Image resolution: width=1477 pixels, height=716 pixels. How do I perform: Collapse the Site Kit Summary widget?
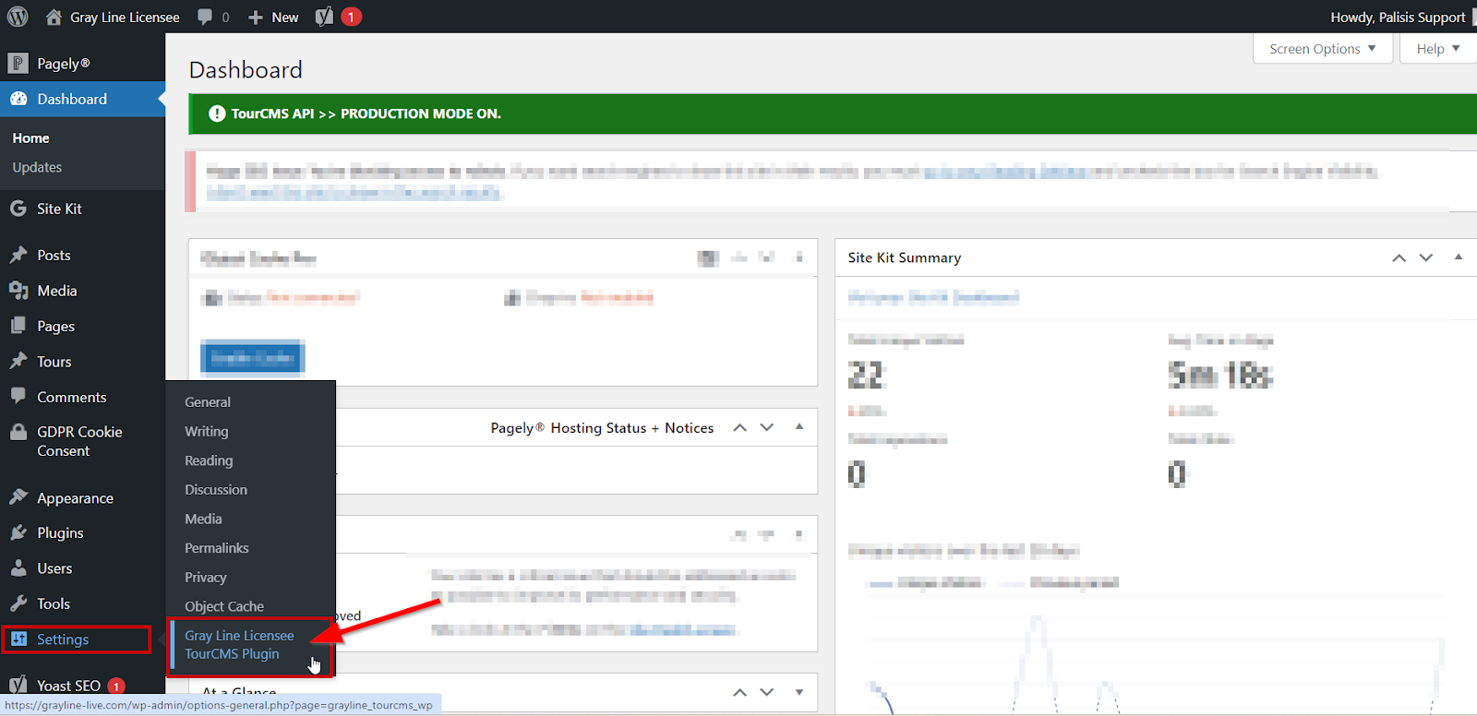pos(1459,257)
